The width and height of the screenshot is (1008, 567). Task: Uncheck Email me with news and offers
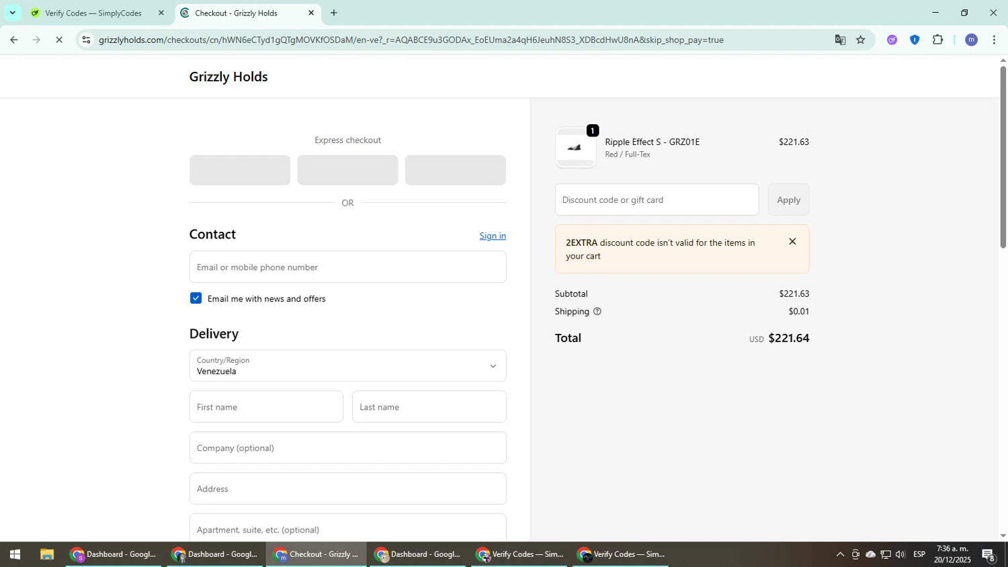click(196, 298)
